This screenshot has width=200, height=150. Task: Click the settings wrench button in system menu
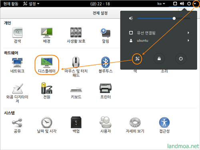(137, 59)
